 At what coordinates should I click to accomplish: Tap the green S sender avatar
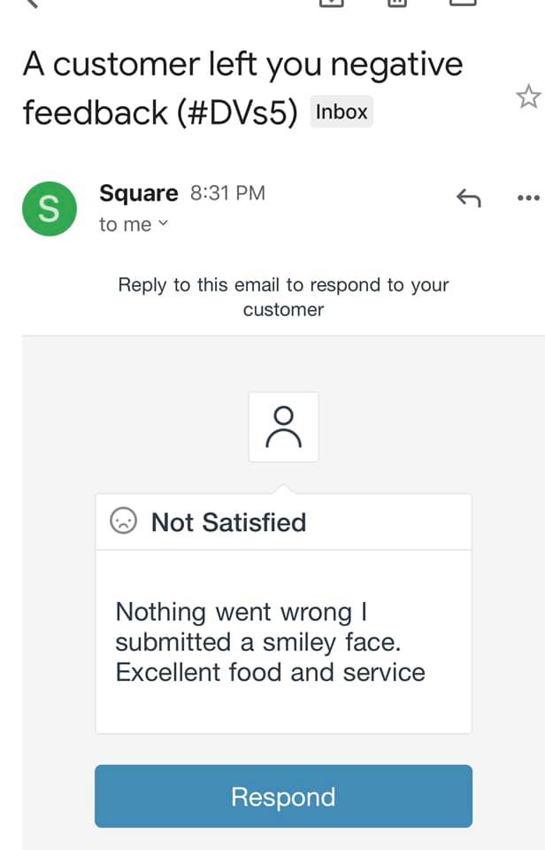click(x=50, y=209)
